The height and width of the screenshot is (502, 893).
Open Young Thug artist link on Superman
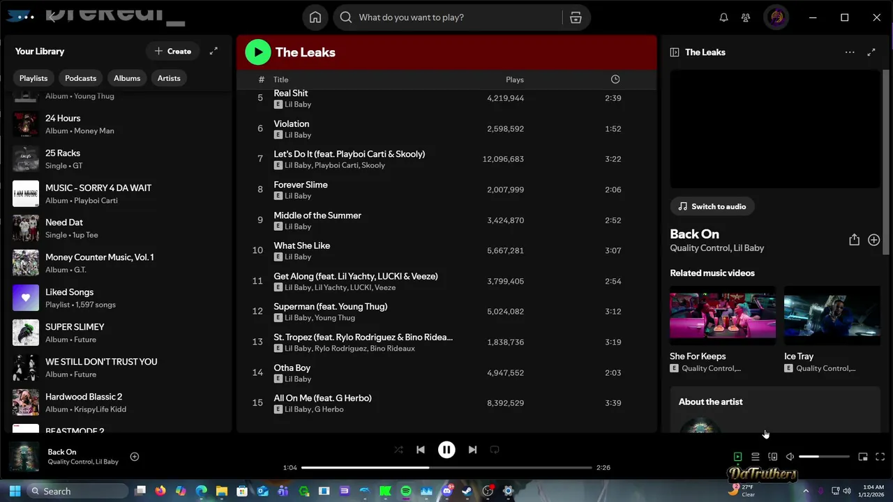tap(335, 318)
